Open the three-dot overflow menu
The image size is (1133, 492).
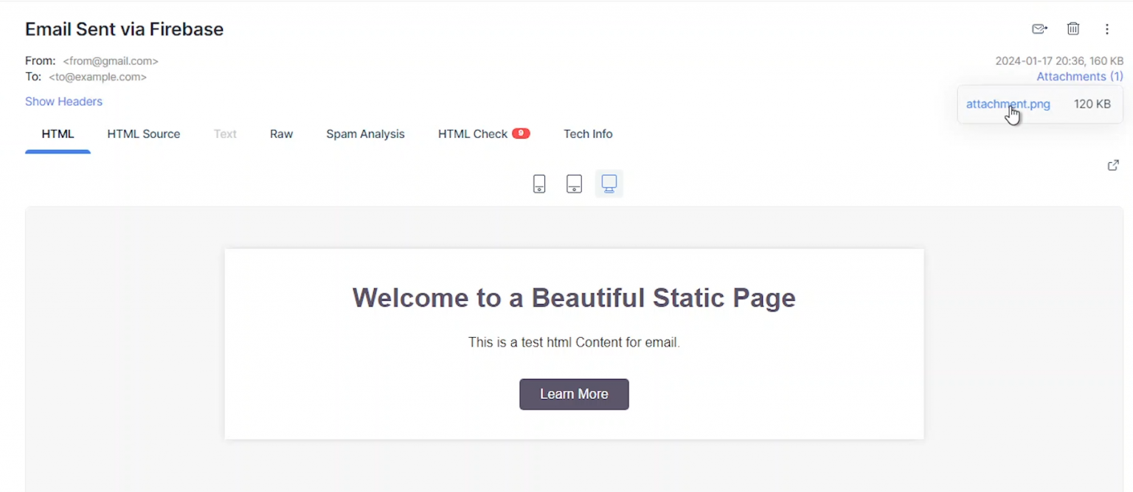(x=1107, y=29)
